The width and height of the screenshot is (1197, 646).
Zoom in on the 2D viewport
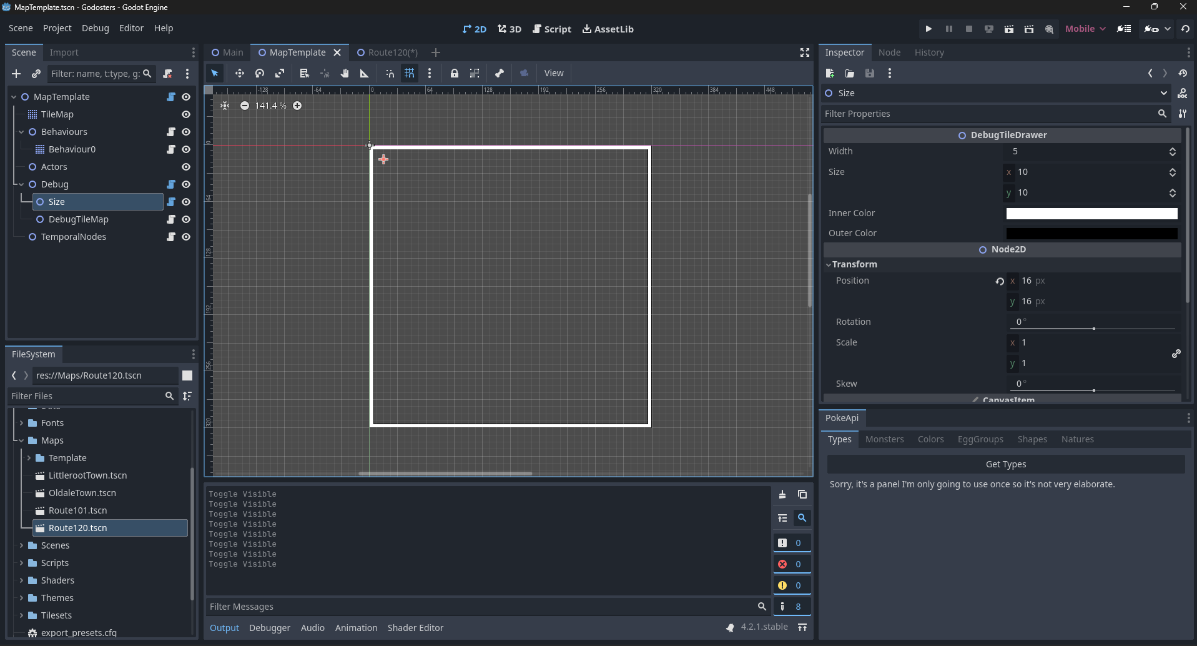(297, 106)
